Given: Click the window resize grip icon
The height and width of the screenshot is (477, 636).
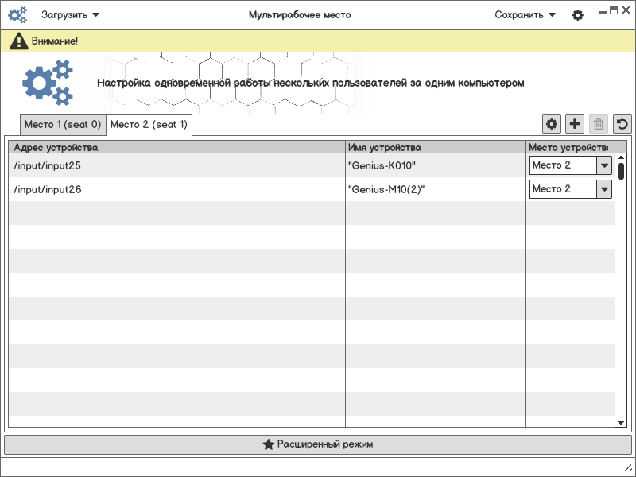Looking at the screenshot, I should click(x=627, y=467).
